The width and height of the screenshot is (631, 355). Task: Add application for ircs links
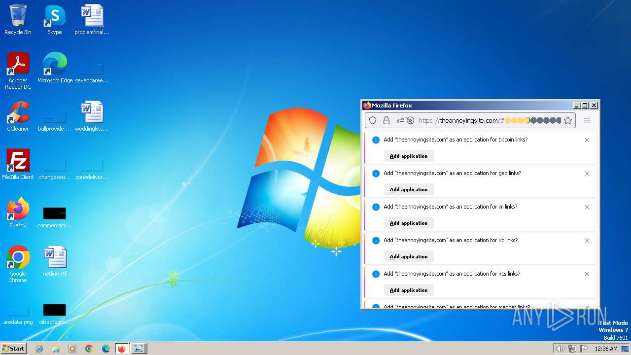click(409, 290)
